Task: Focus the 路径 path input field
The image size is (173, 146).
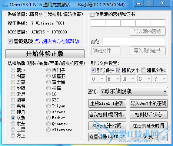Action: click(x=134, y=42)
